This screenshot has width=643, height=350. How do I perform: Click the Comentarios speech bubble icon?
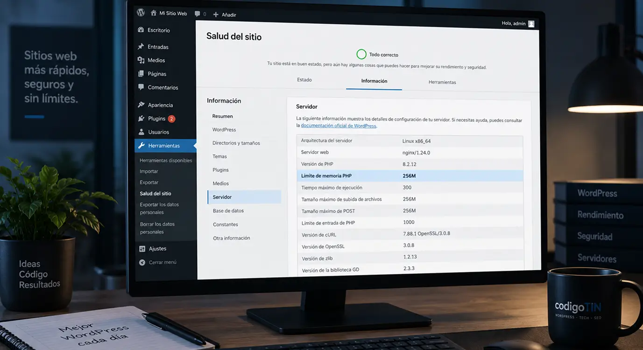point(141,87)
